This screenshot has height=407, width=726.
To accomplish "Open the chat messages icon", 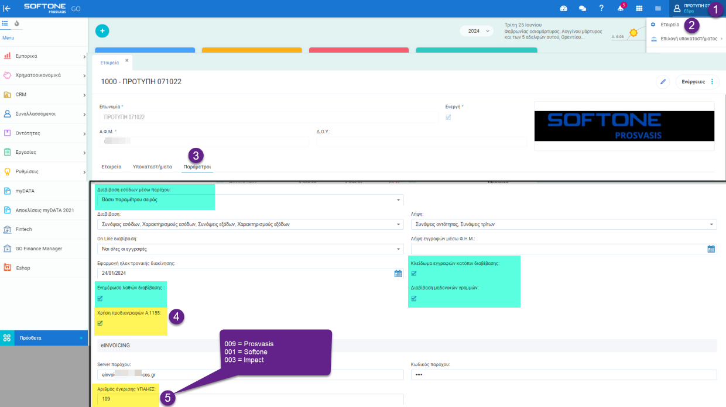I will coord(582,9).
